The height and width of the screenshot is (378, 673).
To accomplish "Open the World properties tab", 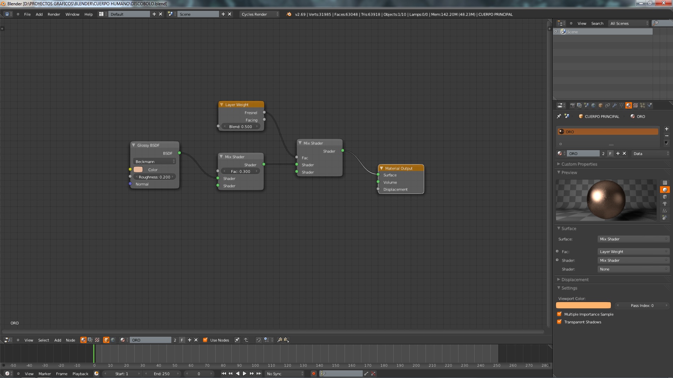I will 593,105.
